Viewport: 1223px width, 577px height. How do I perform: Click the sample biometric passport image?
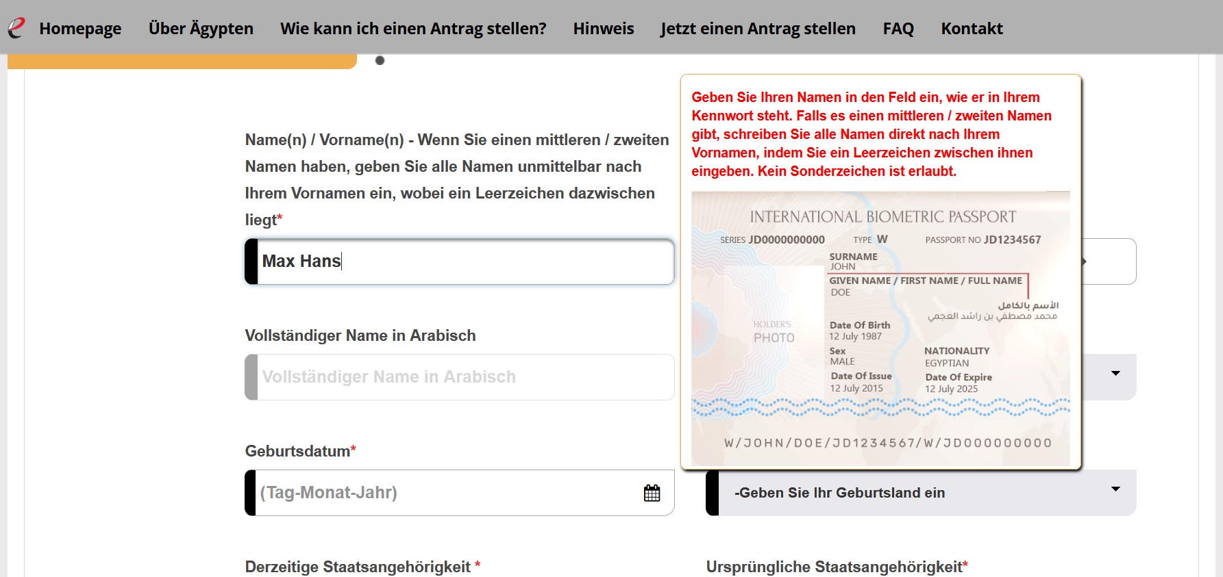point(880,329)
